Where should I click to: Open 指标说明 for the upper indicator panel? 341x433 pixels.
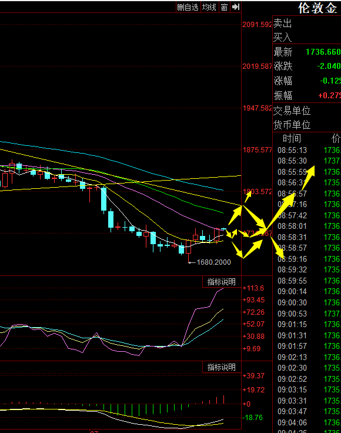point(222,282)
